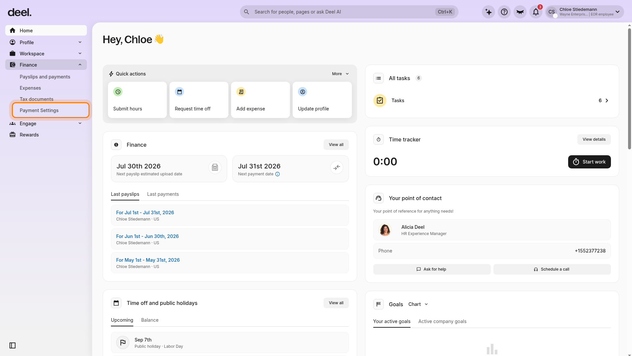Viewport: 632px width, 356px height.
Task: Click the next payment arrows icon
Action: click(x=337, y=167)
